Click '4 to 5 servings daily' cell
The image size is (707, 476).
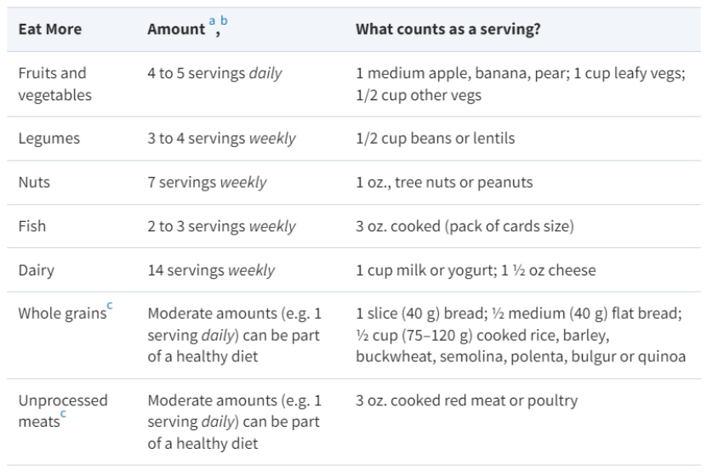(x=214, y=73)
